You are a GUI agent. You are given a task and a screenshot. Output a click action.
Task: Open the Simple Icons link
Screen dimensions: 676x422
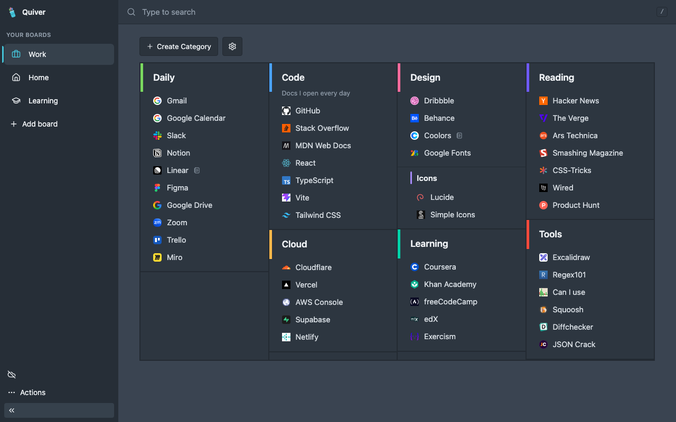[x=453, y=215]
